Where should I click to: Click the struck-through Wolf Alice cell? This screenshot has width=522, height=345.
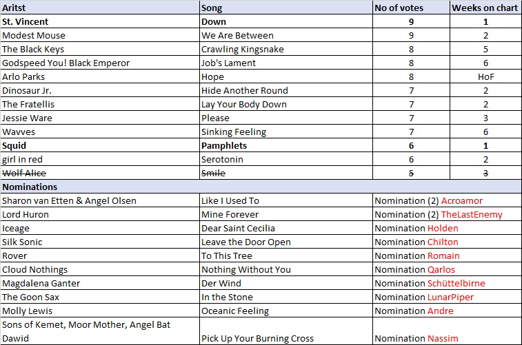pyautogui.click(x=100, y=173)
